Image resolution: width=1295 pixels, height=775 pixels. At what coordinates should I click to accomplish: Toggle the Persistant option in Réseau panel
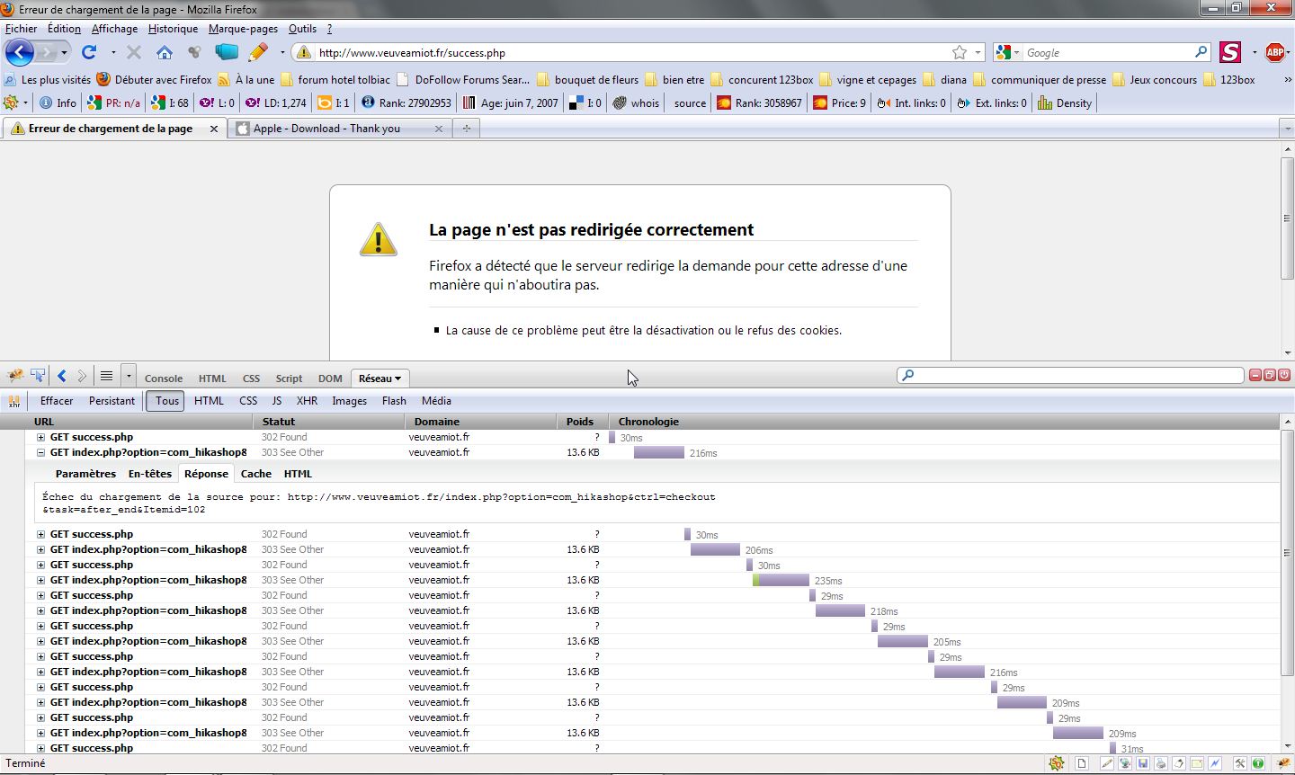[x=112, y=401]
